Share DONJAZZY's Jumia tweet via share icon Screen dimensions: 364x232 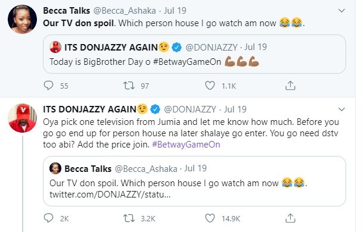click(290, 218)
